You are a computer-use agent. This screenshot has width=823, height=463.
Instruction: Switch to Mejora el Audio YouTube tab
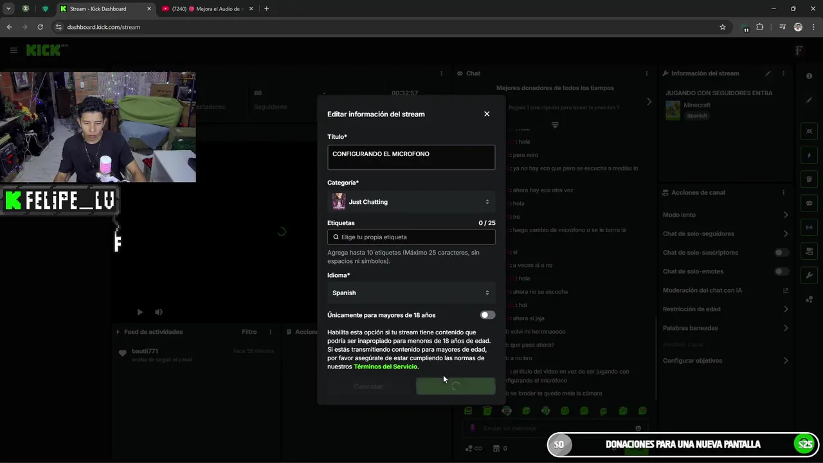pyautogui.click(x=206, y=8)
